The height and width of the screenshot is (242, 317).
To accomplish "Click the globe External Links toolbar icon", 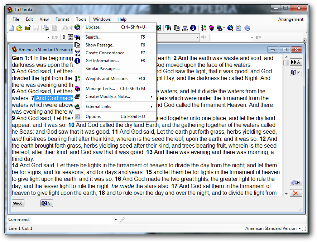I will [x=219, y=28].
